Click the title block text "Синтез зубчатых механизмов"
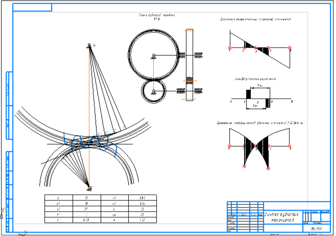The height and width of the screenshot is (236, 336). click(281, 217)
